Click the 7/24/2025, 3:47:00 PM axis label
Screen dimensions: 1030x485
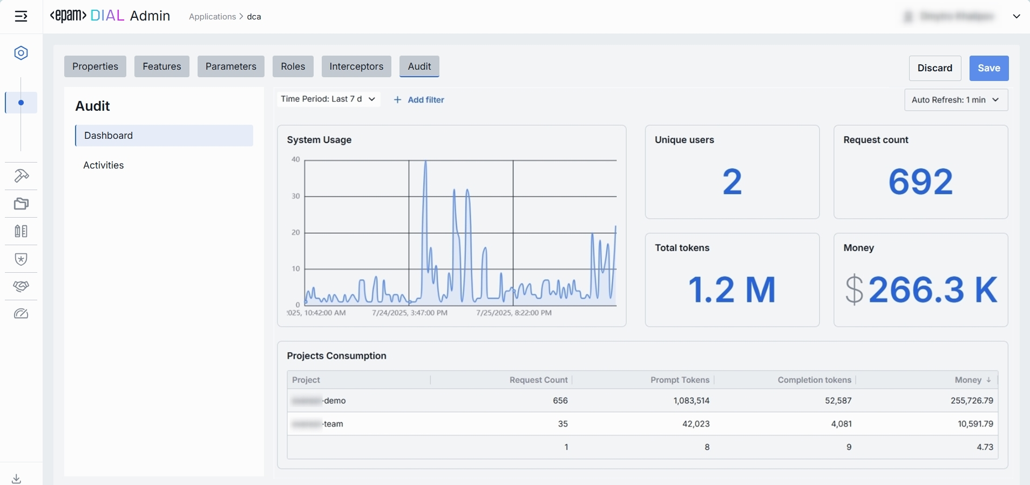(410, 313)
